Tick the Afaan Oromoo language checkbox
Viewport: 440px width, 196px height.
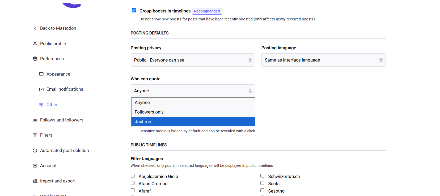[133, 183]
